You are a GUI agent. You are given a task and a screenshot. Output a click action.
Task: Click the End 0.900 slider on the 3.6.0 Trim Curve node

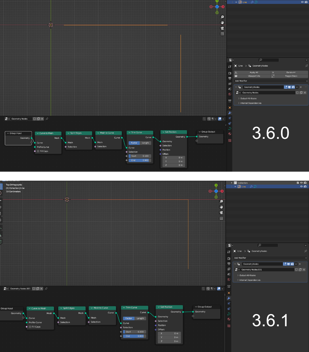point(140,160)
